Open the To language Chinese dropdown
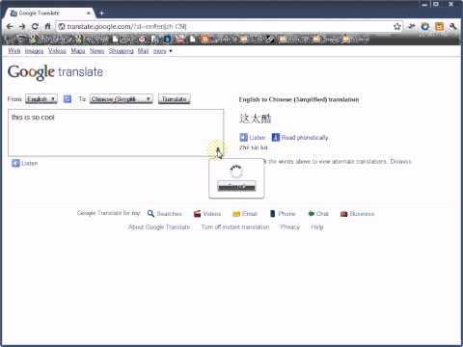 [x=122, y=99]
